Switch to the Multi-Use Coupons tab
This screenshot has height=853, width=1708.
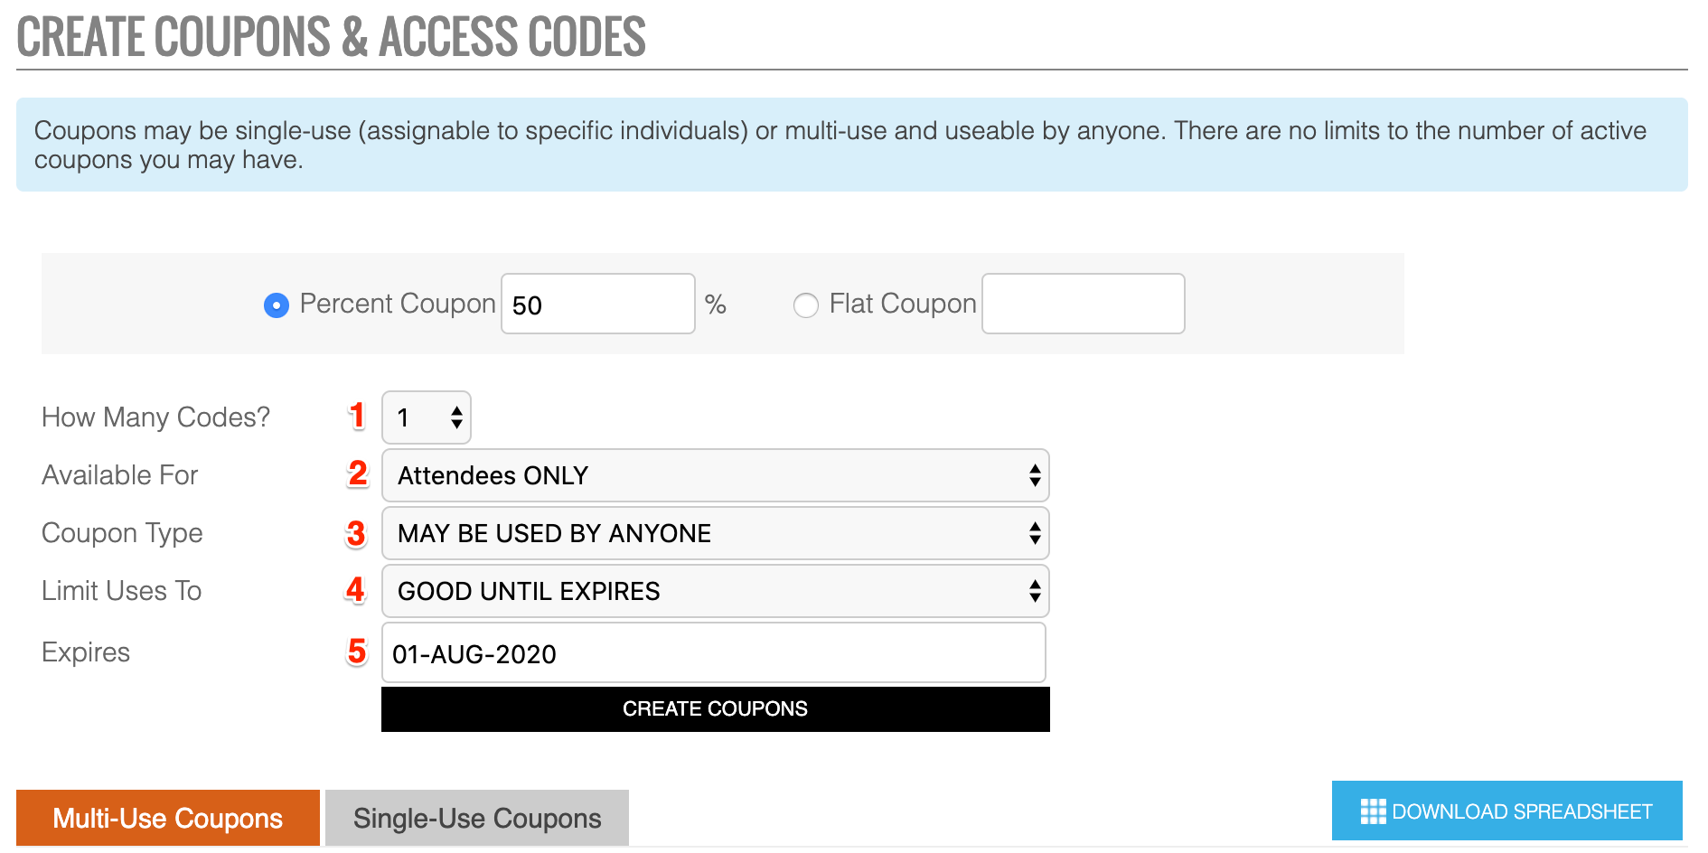168,818
